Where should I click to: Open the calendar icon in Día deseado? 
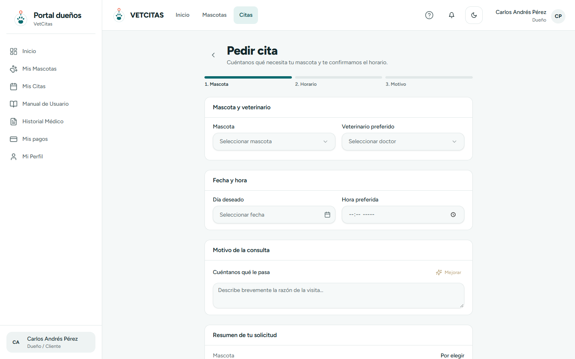click(x=327, y=215)
